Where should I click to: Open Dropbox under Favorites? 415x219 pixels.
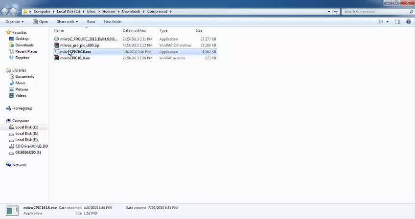coord(22,58)
